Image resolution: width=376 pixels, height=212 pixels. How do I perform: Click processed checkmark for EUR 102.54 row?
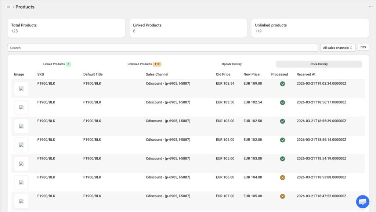click(x=282, y=103)
